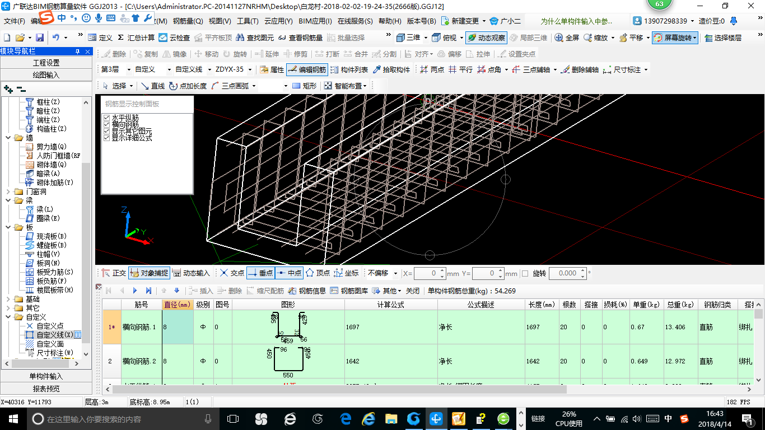Click the 汇总计算 sum icon button
The height and width of the screenshot is (430, 765).
(x=137, y=38)
